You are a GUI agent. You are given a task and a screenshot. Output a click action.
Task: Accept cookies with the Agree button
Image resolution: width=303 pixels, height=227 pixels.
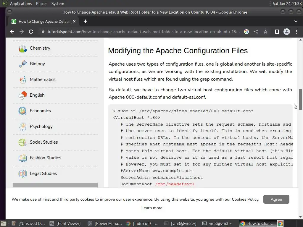(x=276, y=200)
